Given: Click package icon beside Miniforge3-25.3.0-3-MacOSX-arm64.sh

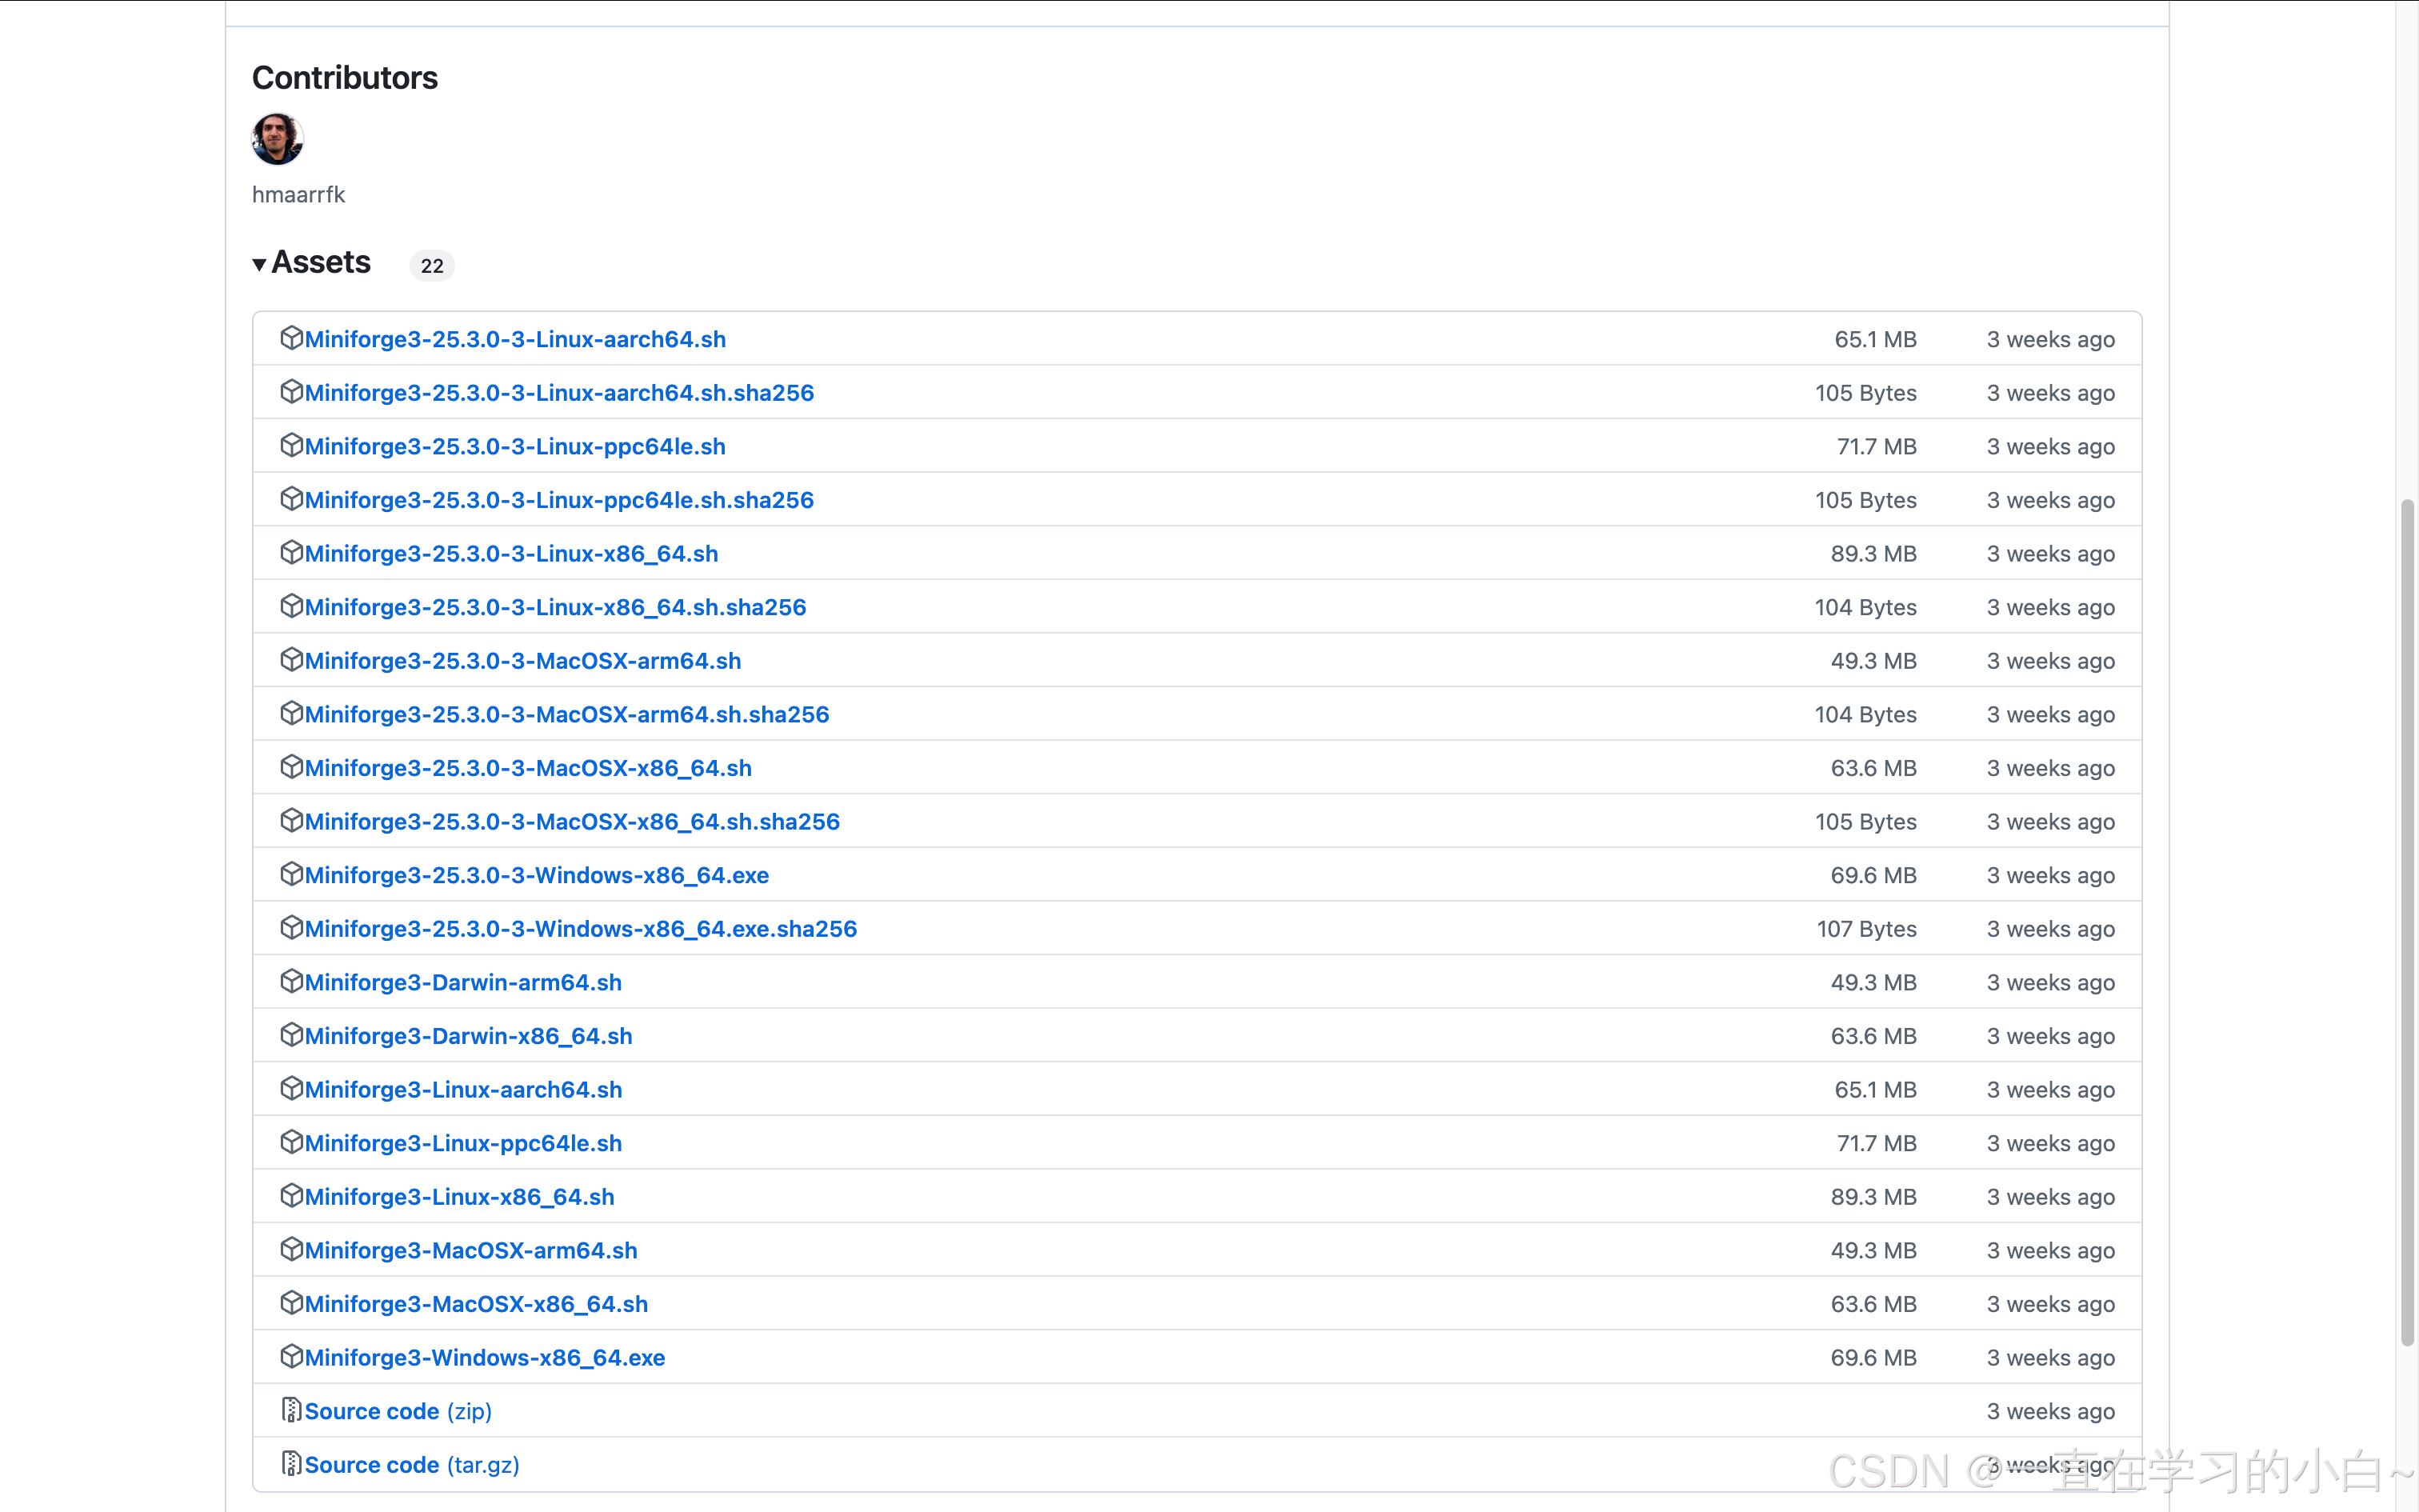Looking at the screenshot, I should click(291, 659).
